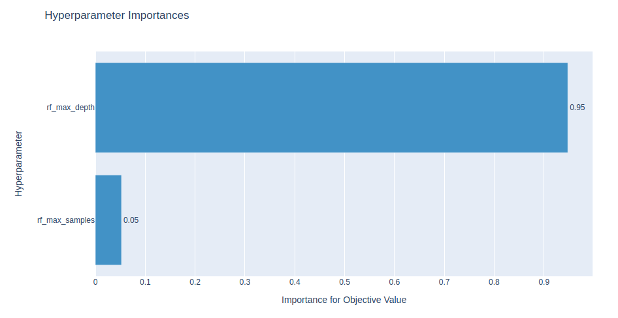Click the rf_max_samples y-axis label
Image resolution: width=618 pixels, height=318 pixels.
click(x=66, y=220)
